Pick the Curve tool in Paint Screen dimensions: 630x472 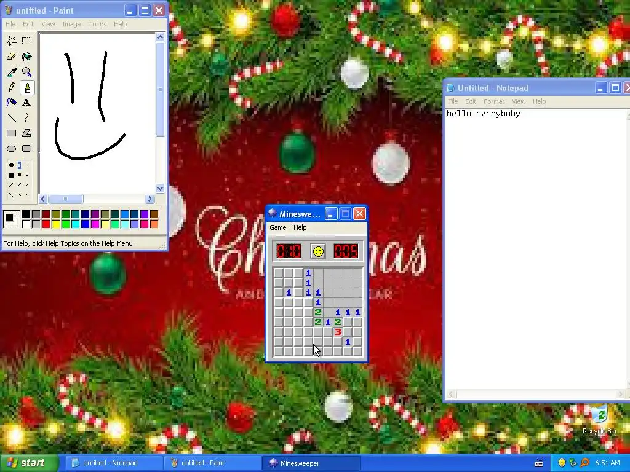[26, 117]
